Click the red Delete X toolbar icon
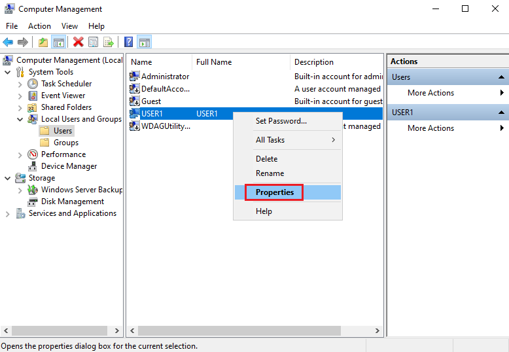 [78, 42]
